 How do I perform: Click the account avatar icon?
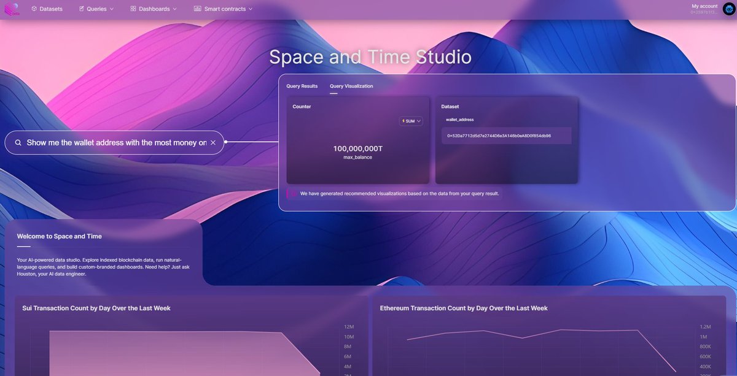pyautogui.click(x=728, y=9)
